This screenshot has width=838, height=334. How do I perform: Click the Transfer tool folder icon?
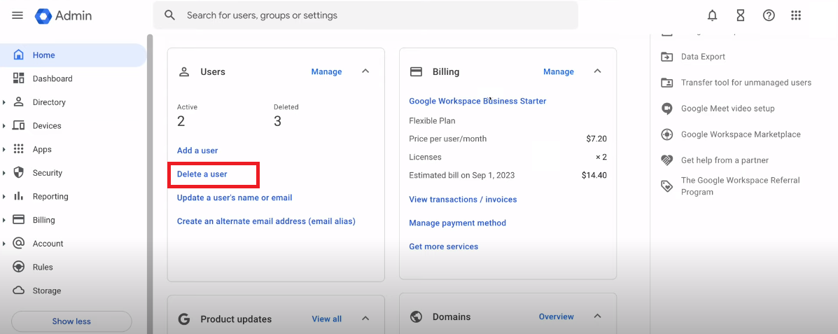click(x=666, y=83)
